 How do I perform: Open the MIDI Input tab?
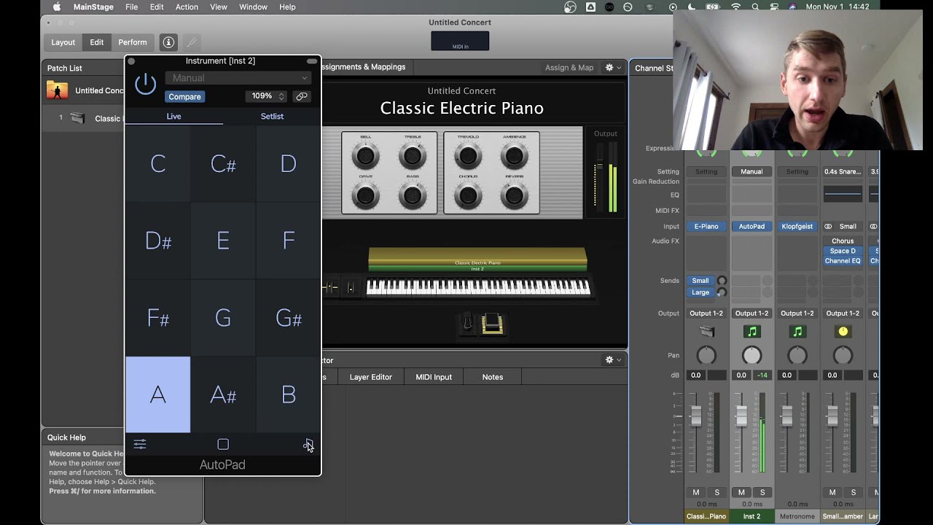point(434,377)
